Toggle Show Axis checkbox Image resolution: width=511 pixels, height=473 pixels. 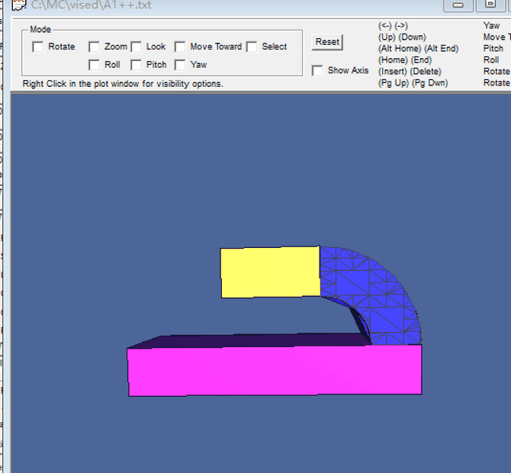tap(318, 71)
